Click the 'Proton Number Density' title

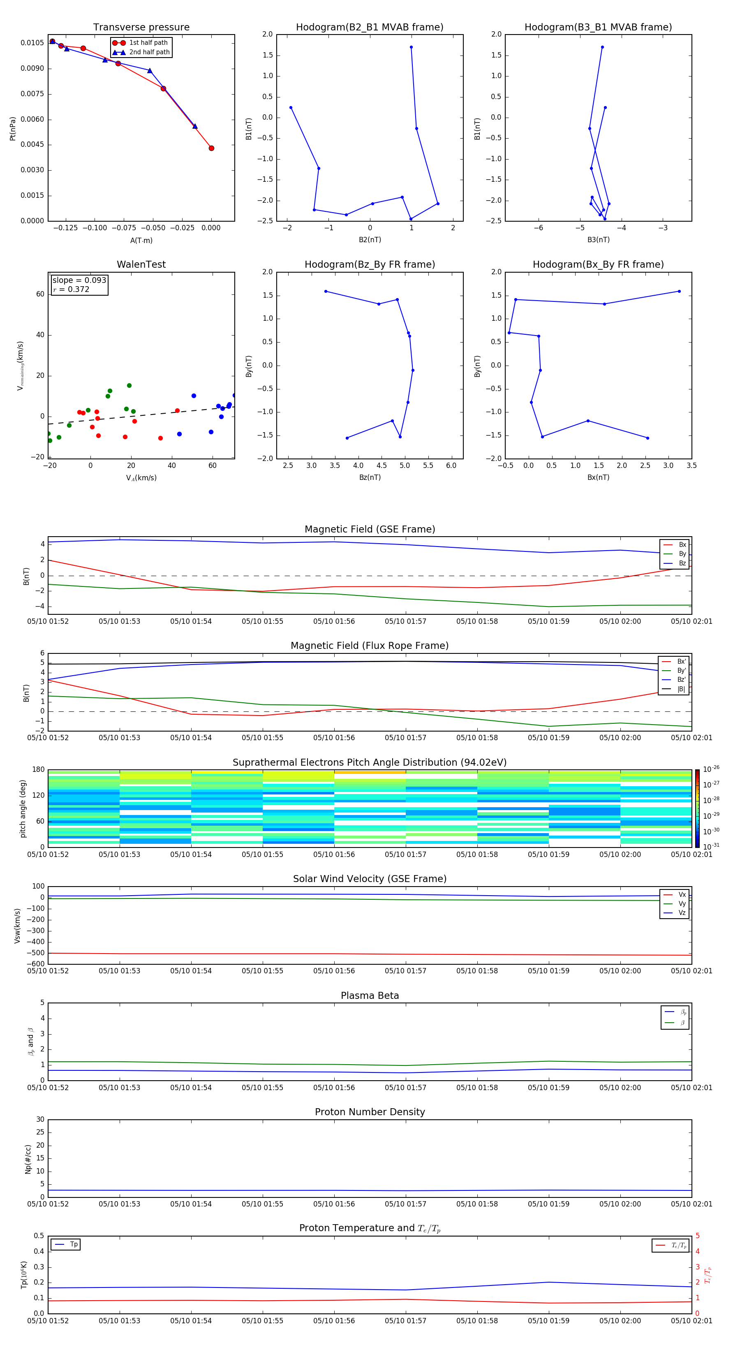click(370, 1112)
